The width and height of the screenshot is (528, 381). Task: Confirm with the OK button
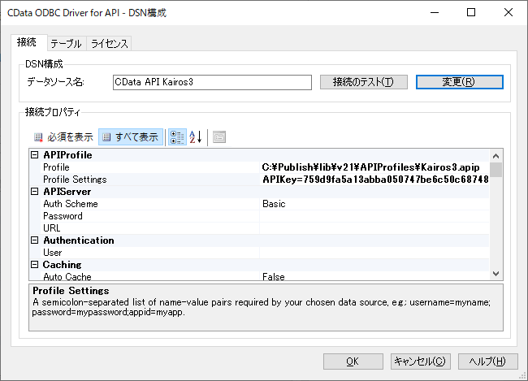(x=353, y=362)
